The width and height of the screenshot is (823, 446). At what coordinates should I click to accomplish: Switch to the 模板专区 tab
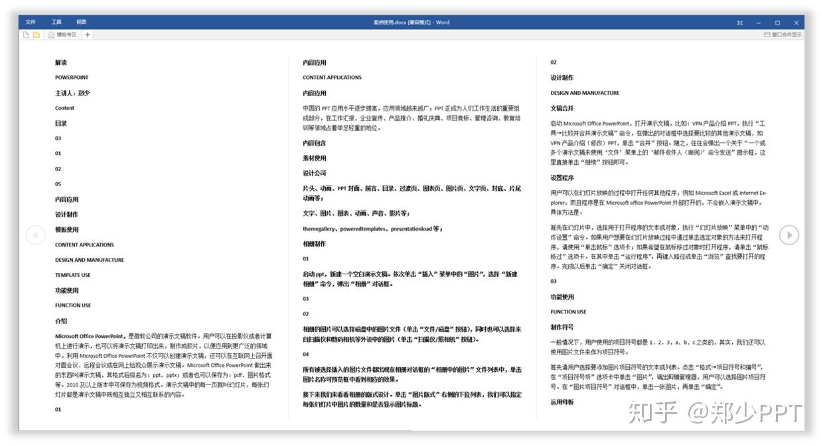click(x=67, y=34)
